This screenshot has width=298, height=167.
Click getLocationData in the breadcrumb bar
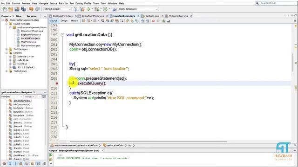tap(115, 145)
